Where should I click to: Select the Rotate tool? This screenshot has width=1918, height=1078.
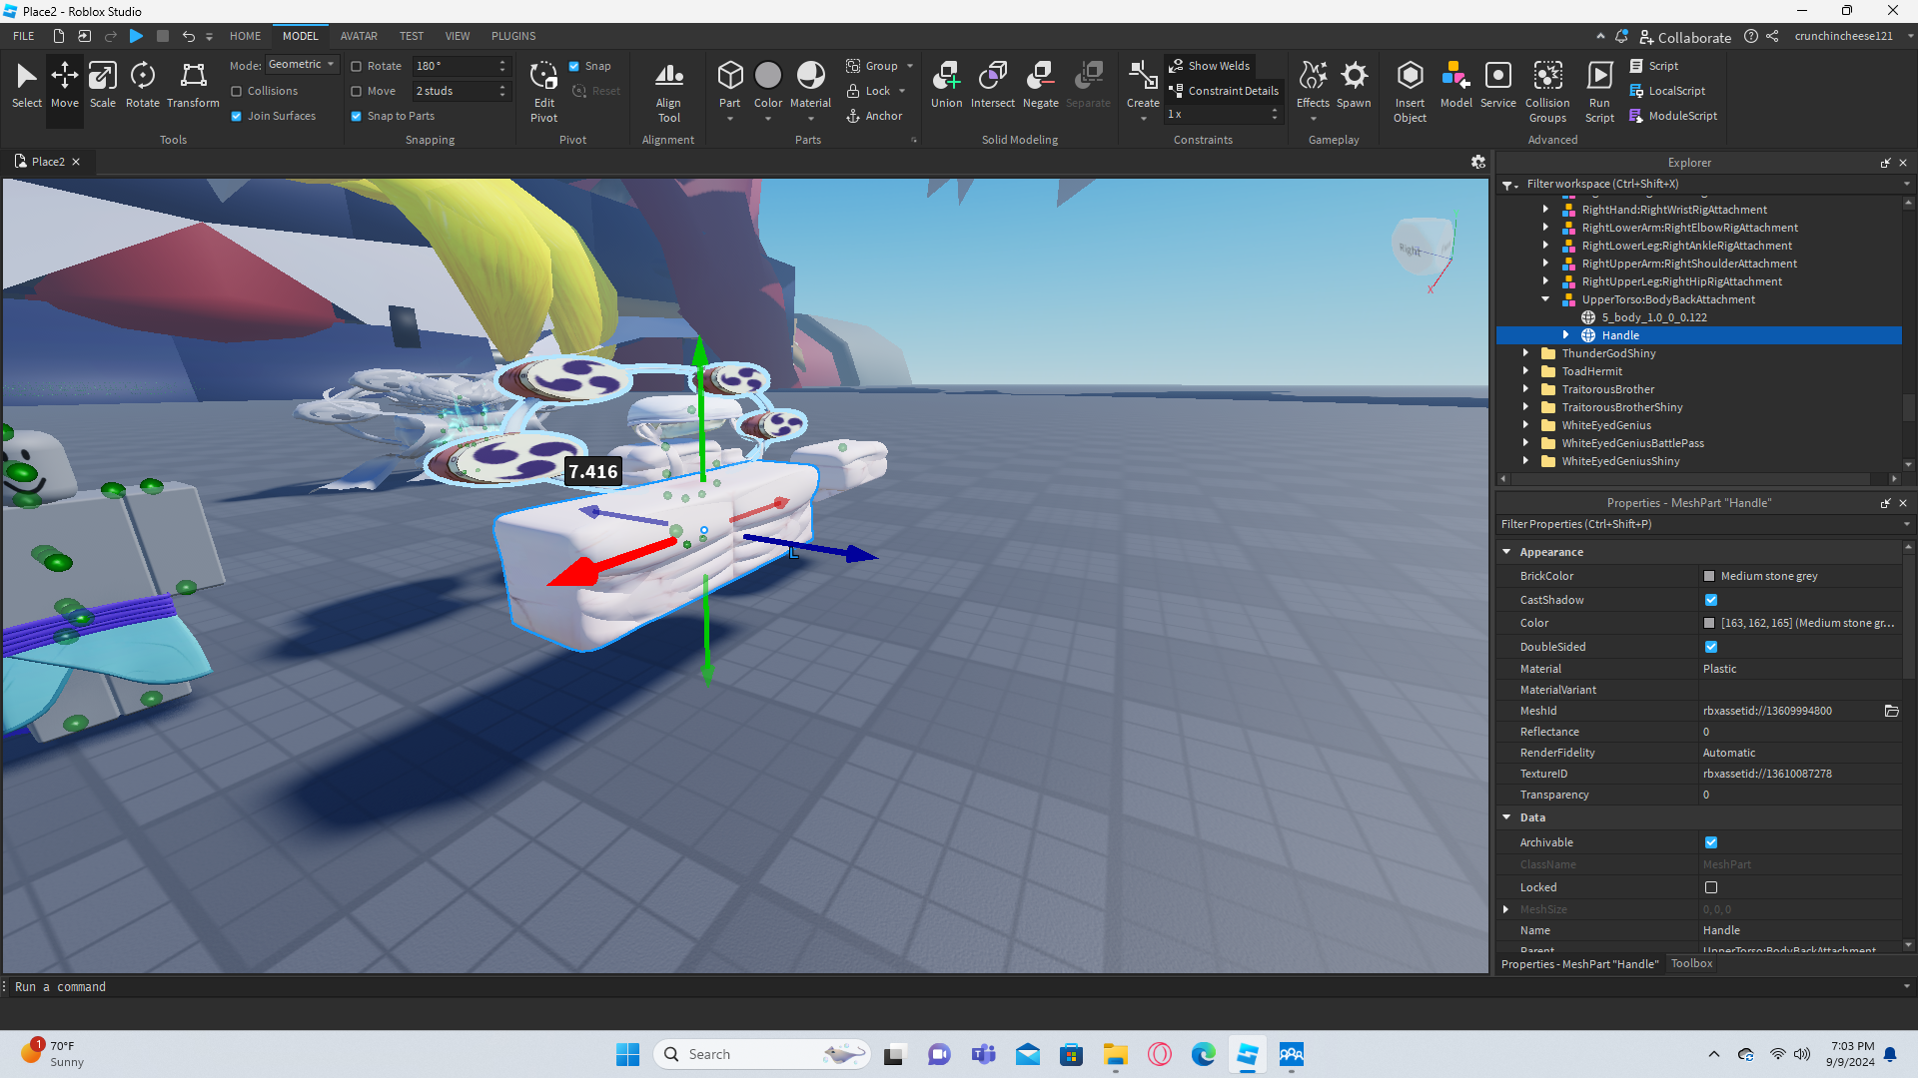tap(142, 84)
